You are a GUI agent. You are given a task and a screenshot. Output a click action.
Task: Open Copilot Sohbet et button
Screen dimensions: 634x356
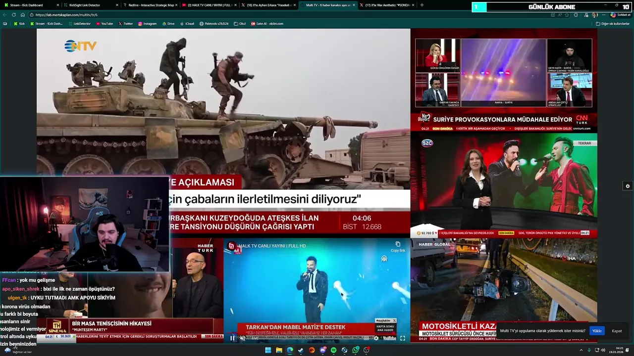pyautogui.click(x=620, y=15)
